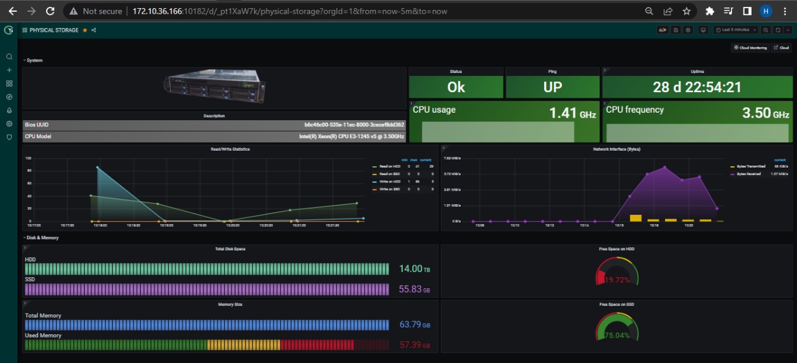
Task: Click the Save dashboard icon
Action: (676, 30)
